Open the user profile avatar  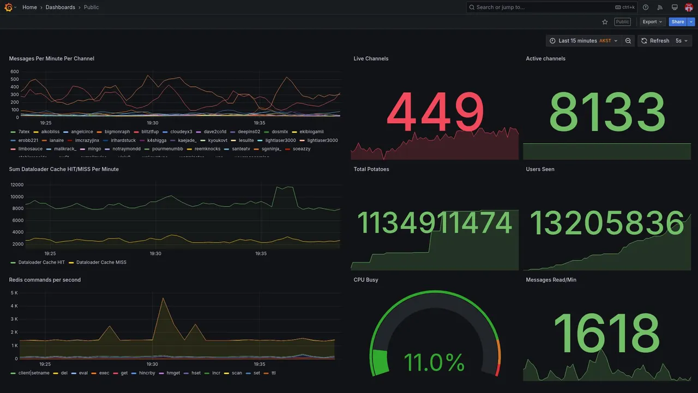pyautogui.click(x=689, y=7)
